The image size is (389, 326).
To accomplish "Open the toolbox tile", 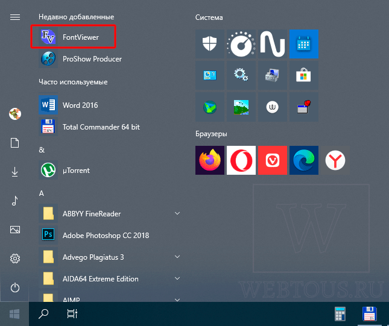I will (273, 75).
